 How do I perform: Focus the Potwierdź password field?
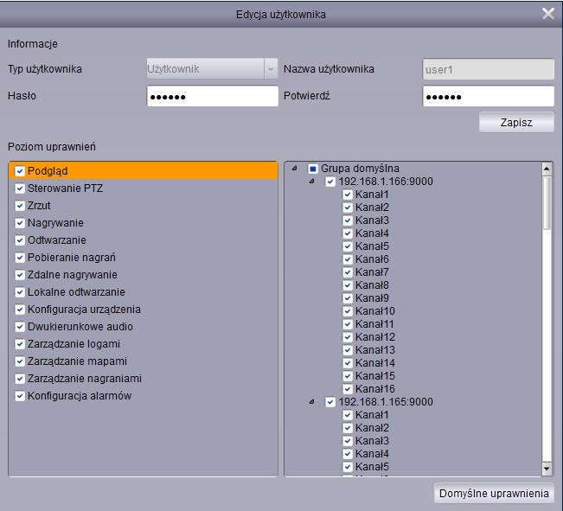coord(489,96)
